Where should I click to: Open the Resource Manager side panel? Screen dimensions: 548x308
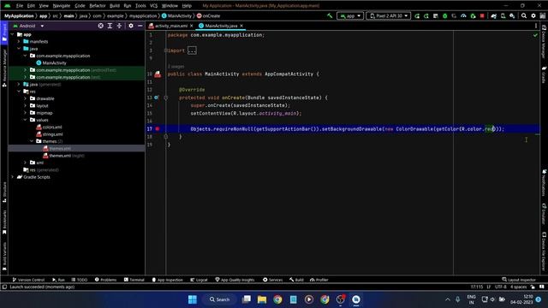(4, 68)
